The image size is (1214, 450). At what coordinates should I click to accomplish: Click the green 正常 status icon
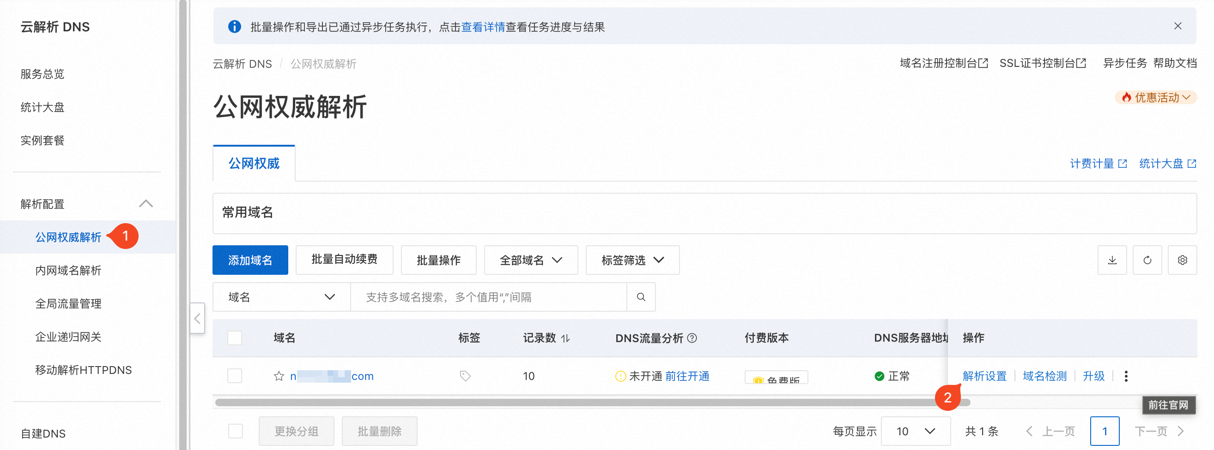point(879,376)
